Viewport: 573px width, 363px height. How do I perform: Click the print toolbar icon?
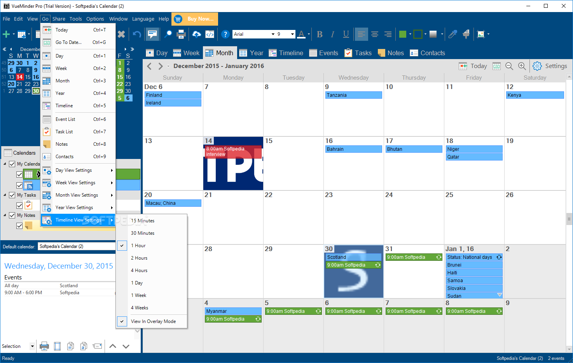tap(181, 34)
